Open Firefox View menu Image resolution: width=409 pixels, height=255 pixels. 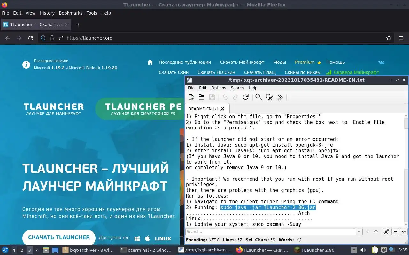(30, 13)
